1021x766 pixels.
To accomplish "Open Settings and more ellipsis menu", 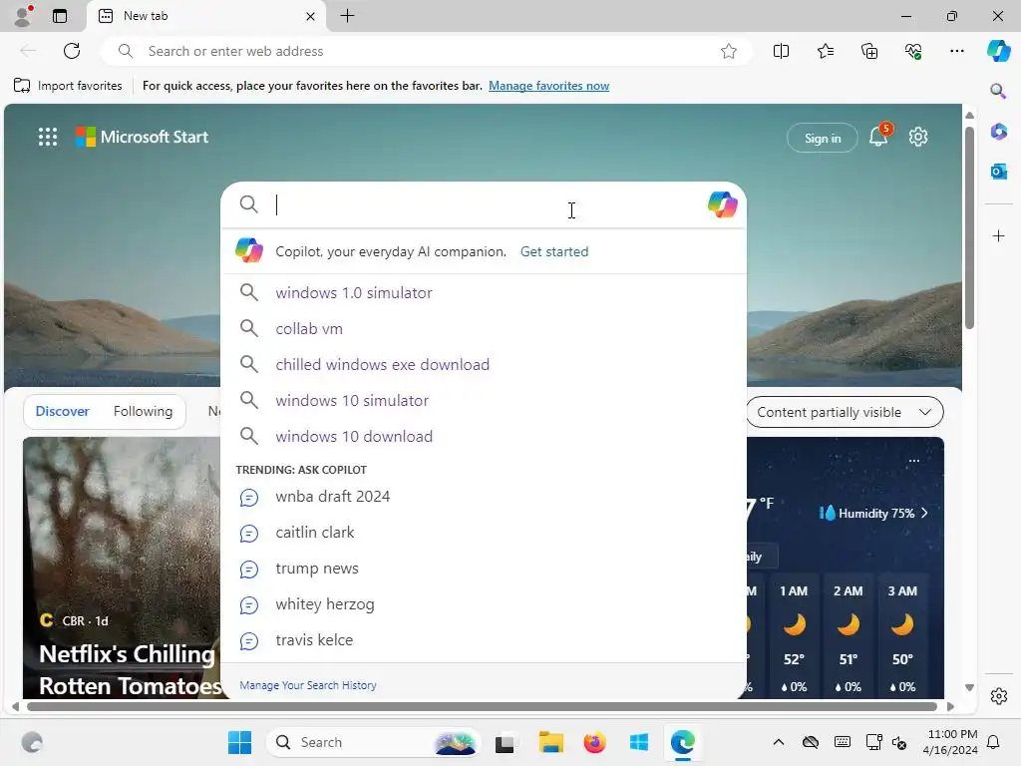I will coord(956,51).
